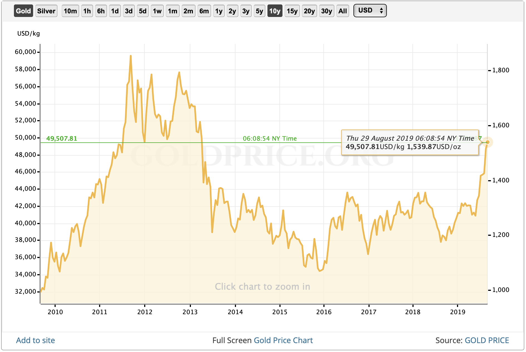The height and width of the screenshot is (352, 526).
Task: Click the 2010 x-axis label
Action: pos(55,312)
